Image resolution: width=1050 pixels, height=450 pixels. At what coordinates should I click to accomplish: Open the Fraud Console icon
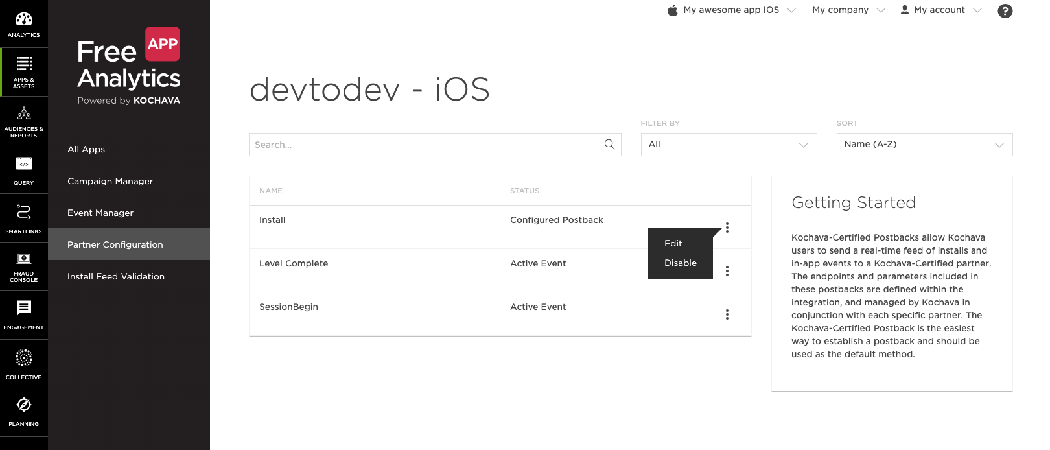tap(24, 267)
